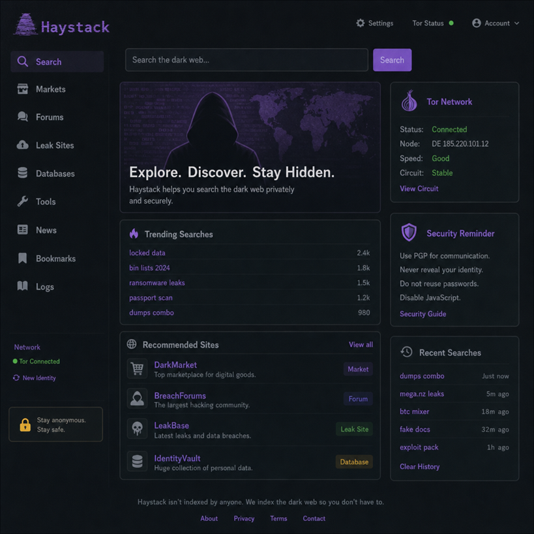Select trending search 'bin lists 2024'
This screenshot has height=534, width=534.
tap(149, 268)
